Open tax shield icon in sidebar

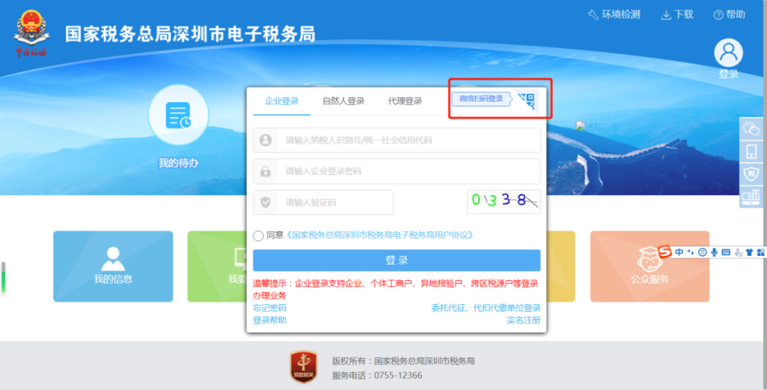point(752,174)
